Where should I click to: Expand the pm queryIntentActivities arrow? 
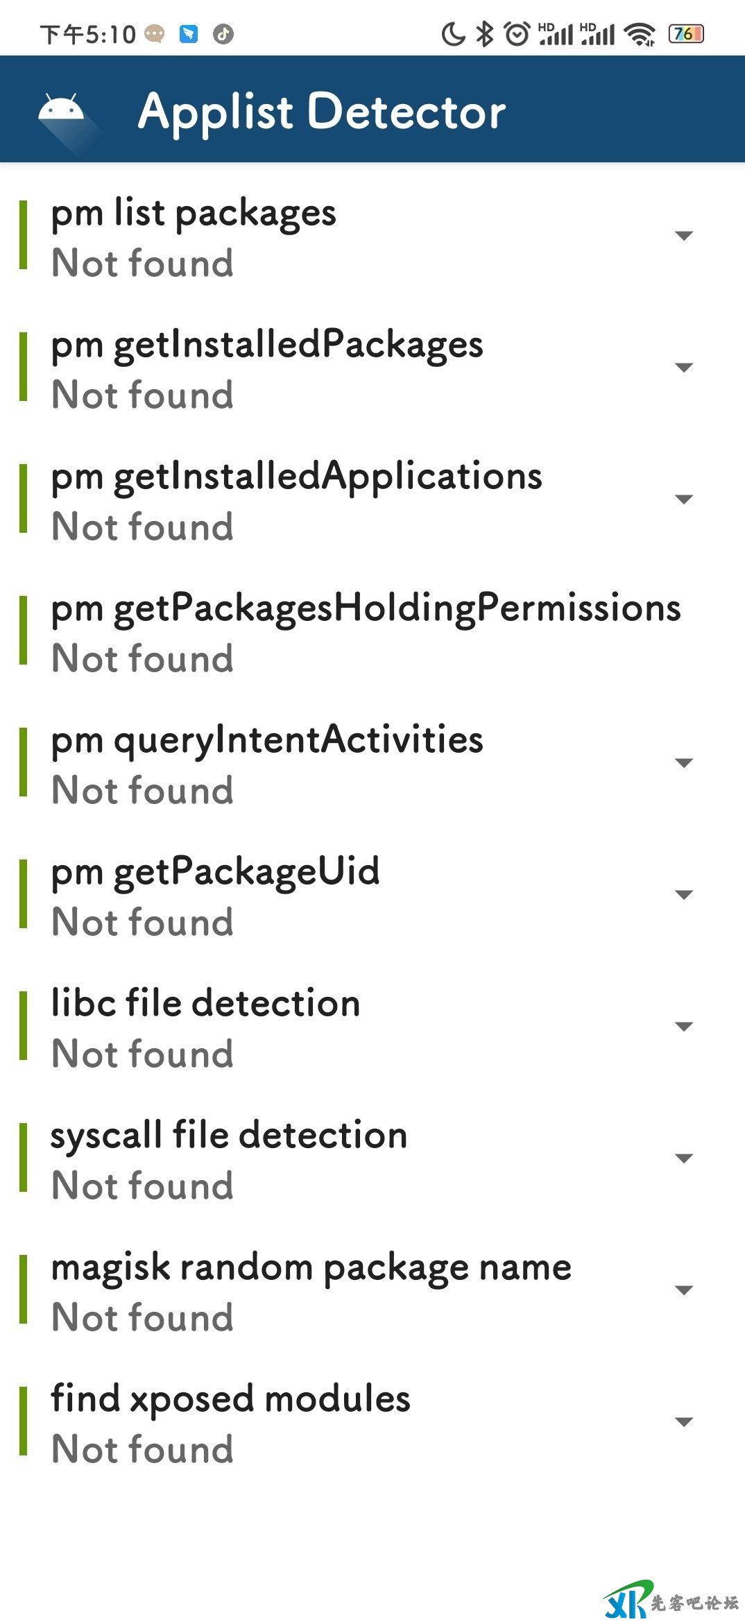684,763
